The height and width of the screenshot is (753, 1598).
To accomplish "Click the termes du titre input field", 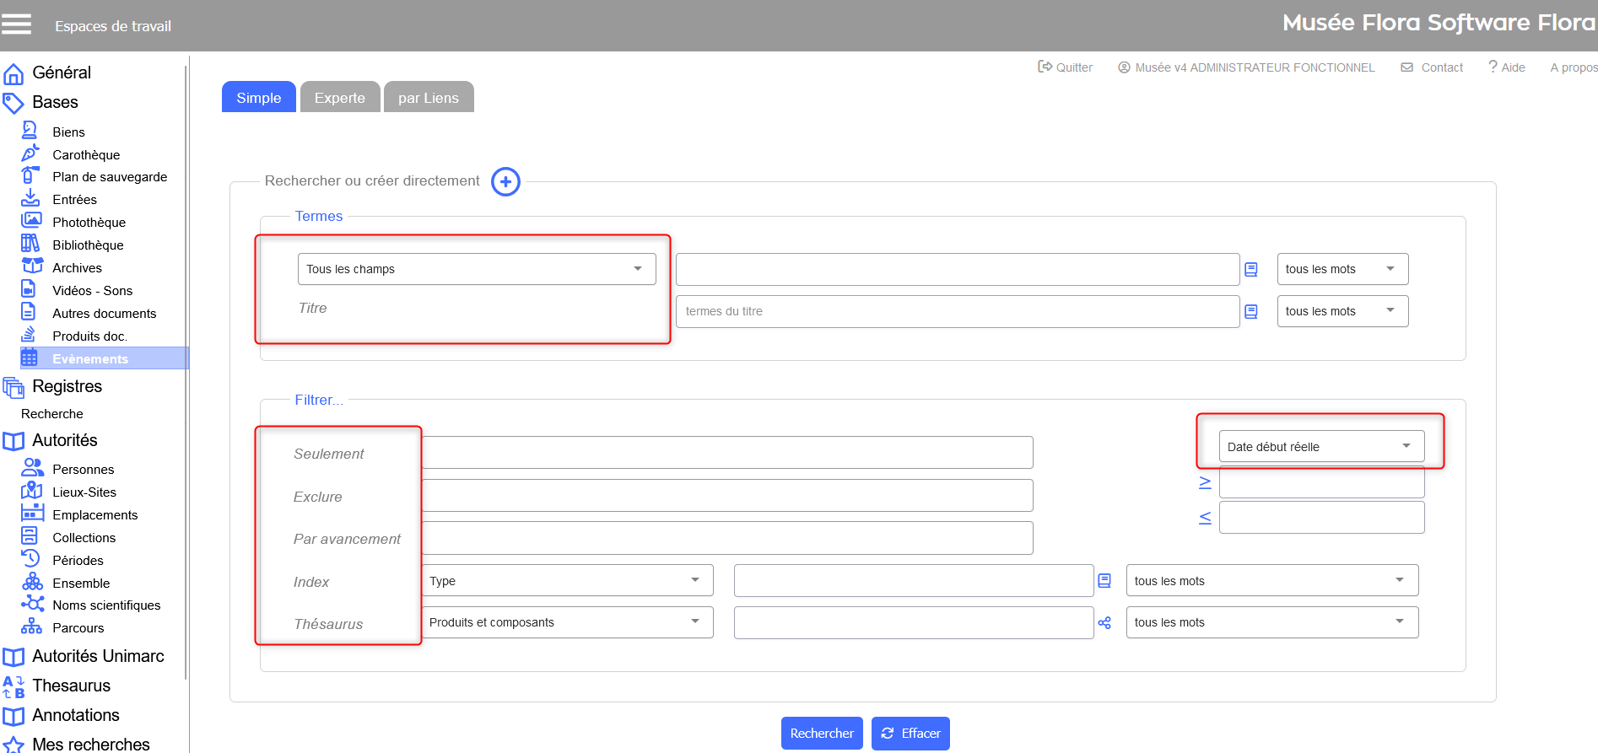I will point(957,311).
